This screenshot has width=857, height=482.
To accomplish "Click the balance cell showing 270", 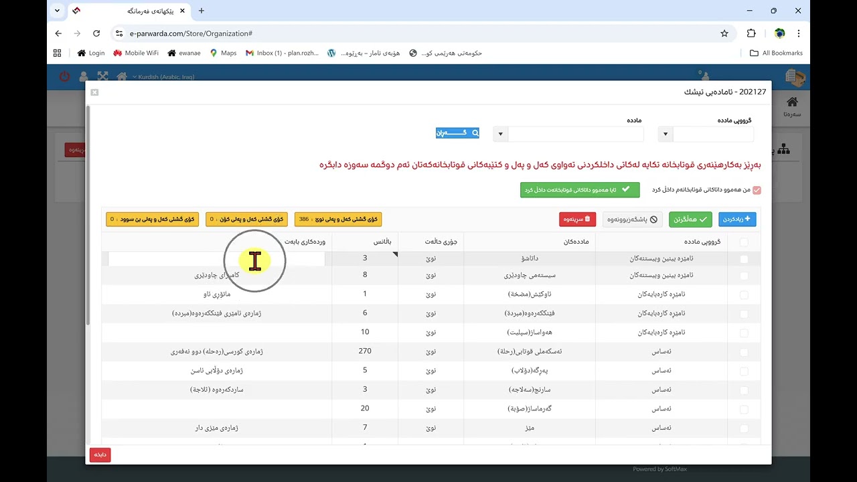I will pos(365,351).
